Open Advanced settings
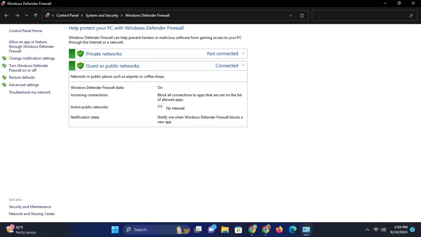The image size is (421, 237). pyautogui.click(x=23, y=85)
